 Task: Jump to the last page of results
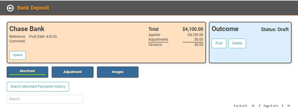tap(289, 106)
